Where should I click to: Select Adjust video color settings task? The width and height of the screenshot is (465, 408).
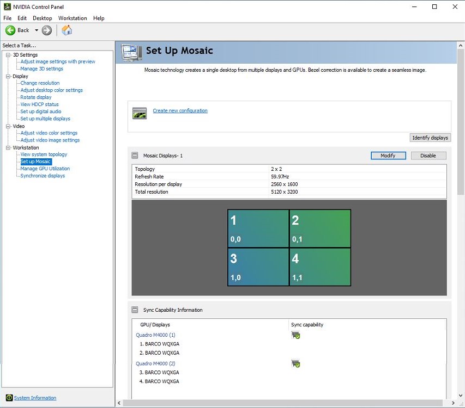(49, 133)
